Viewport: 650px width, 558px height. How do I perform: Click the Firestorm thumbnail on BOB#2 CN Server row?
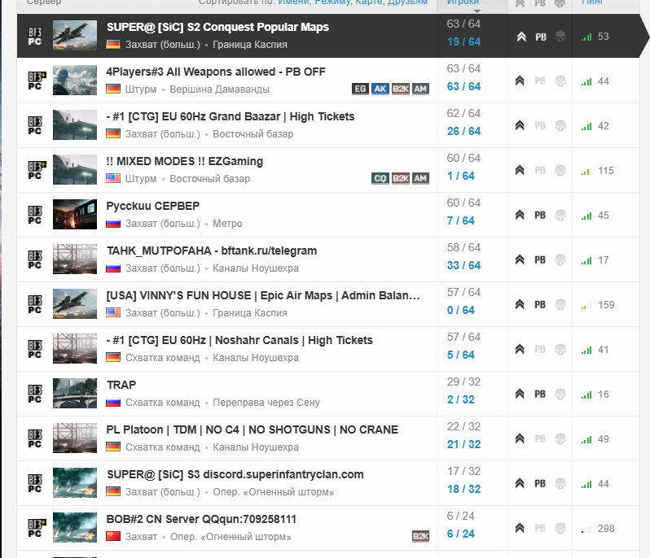point(75,527)
